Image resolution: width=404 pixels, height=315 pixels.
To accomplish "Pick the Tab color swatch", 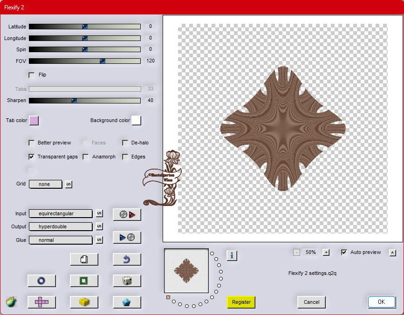I will pyautogui.click(x=34, y=121).
